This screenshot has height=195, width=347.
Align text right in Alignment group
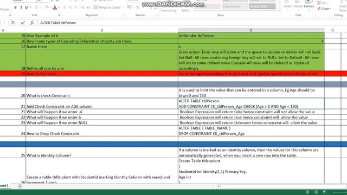76,8
